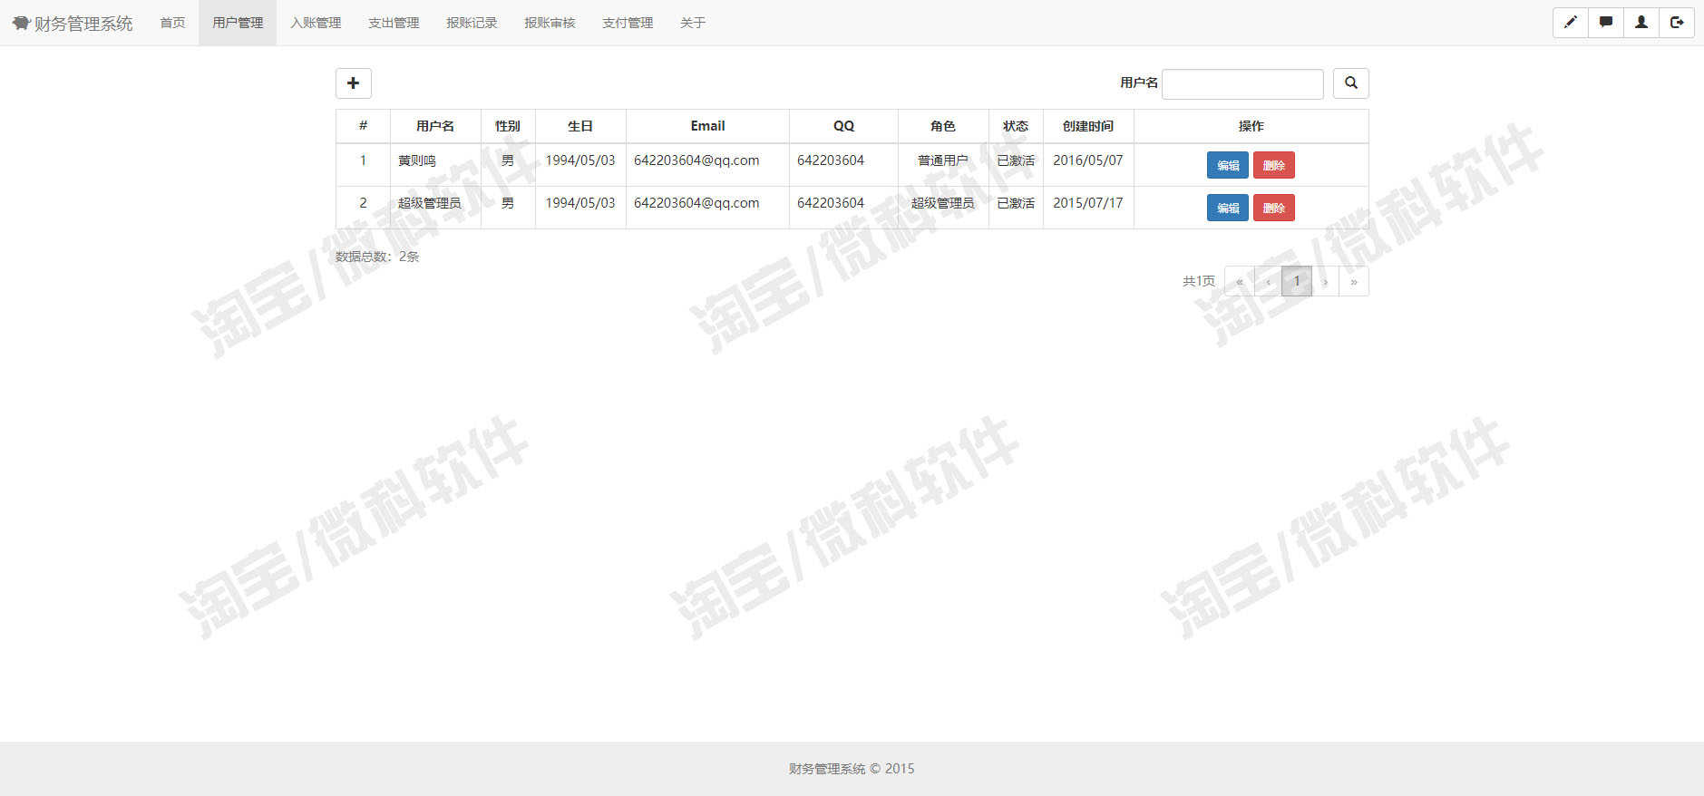This screenshot has width=1704, height=796.
Task: Open the message comment icon
Action: click(x=1606, y=23)
